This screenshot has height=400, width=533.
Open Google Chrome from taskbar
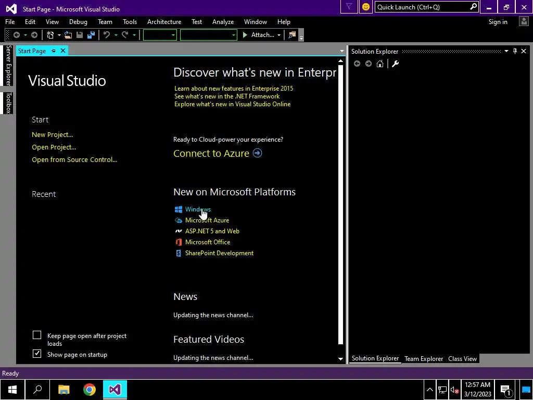(90, 390)
